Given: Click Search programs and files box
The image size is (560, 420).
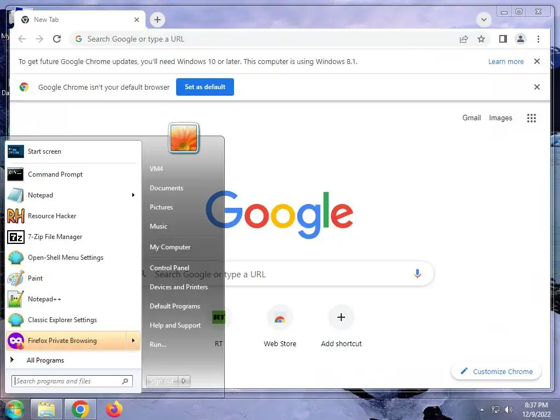Looking at the screenshot, I should 72,381.
